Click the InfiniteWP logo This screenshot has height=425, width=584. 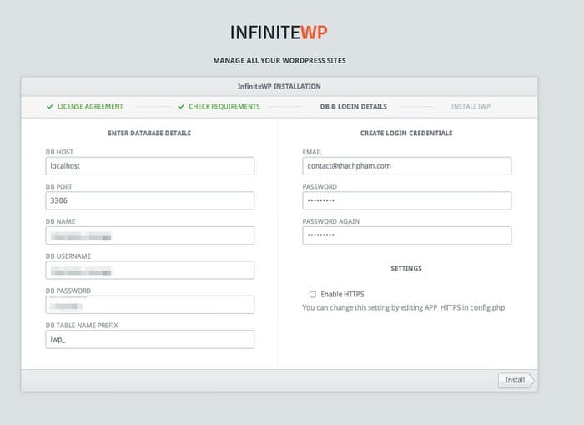[x=279, y=33]
